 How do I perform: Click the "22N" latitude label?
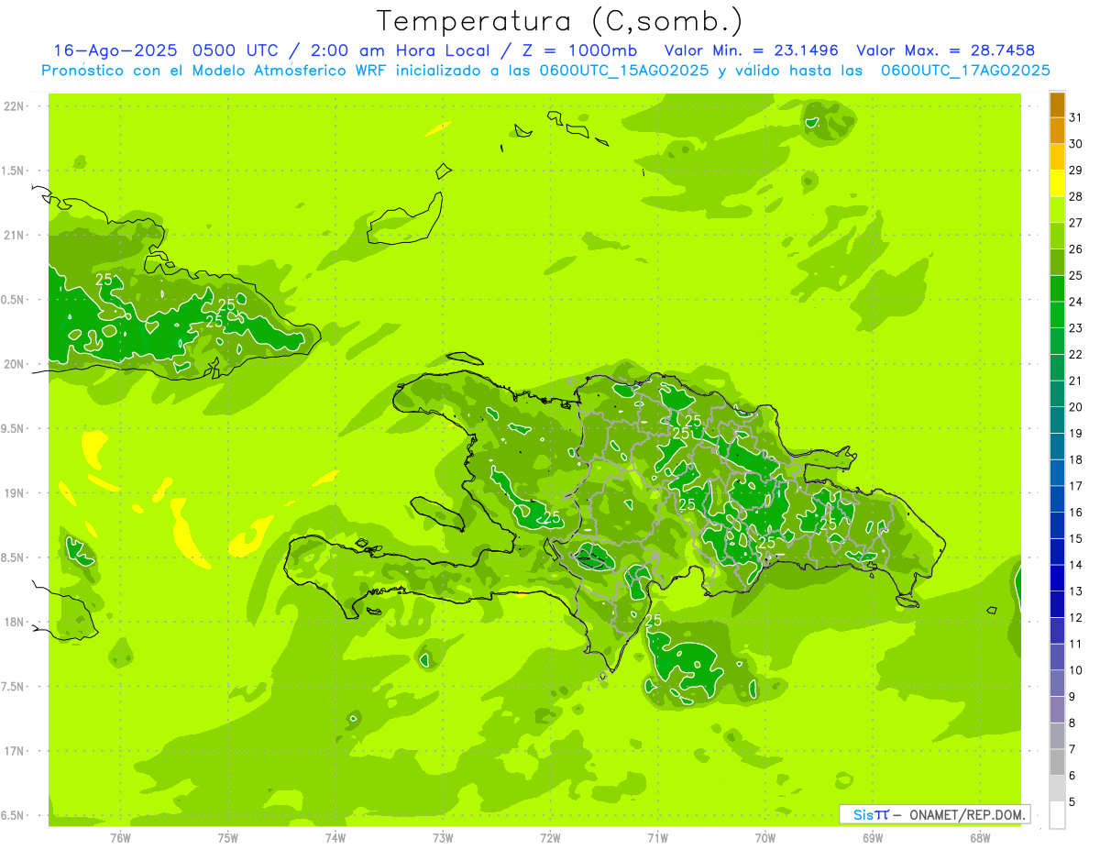point(16,106)
